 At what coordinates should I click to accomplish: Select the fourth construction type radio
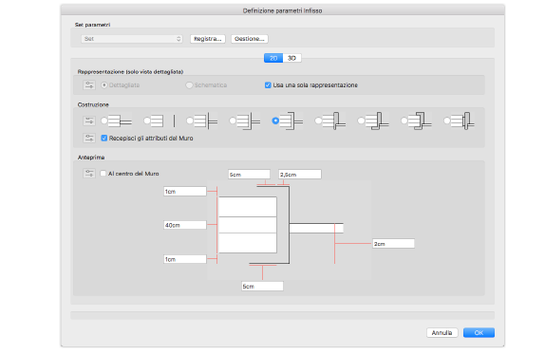pyautogui.click(x=233, y=121)
